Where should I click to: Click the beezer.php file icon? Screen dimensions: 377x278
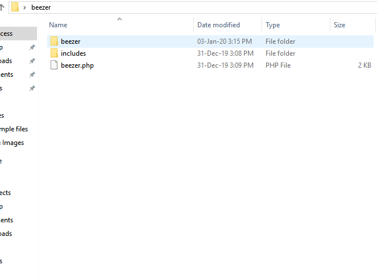pyautogui.click(x=54, y=65)
